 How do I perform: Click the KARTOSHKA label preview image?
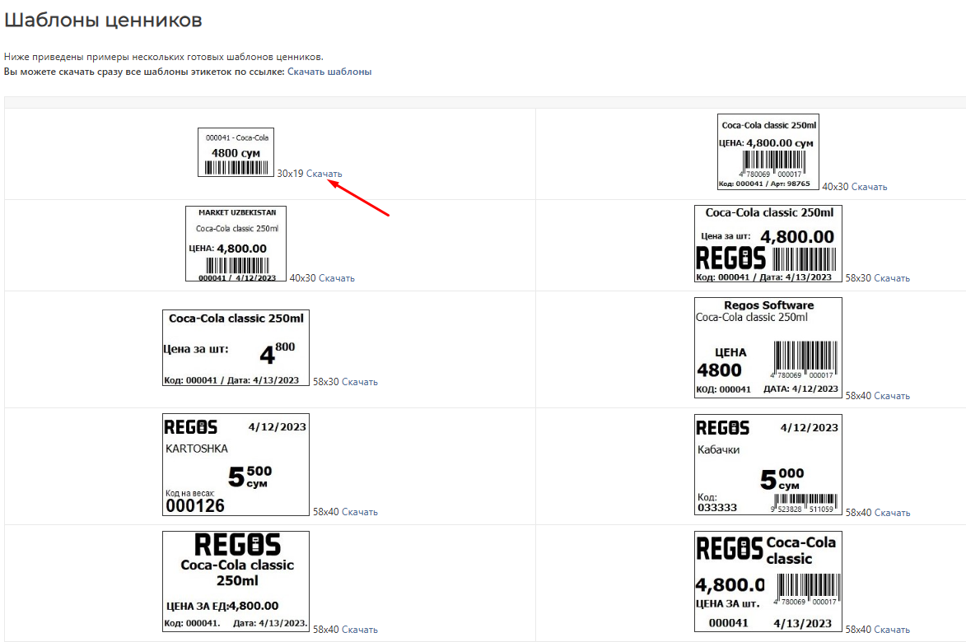click(x=237, y=465)
